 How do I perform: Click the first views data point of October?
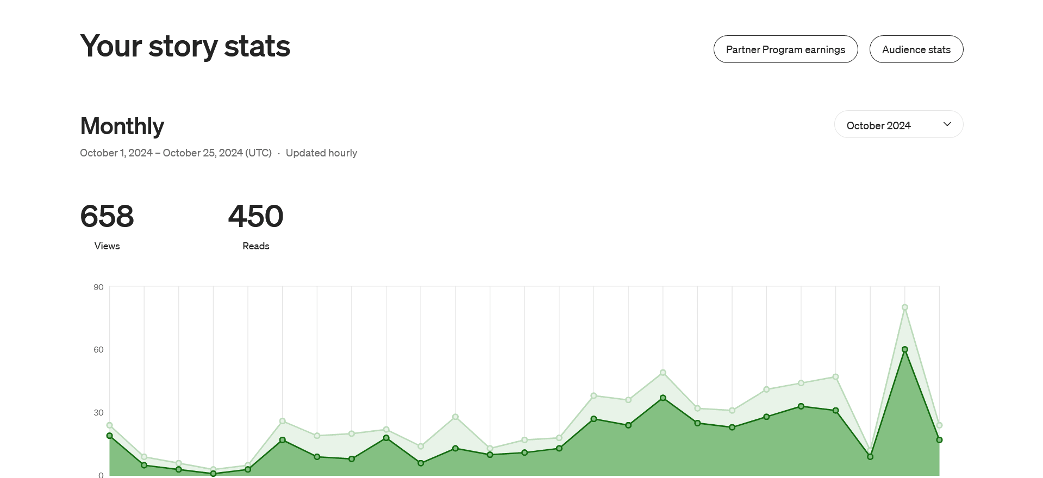pos(110,425)
